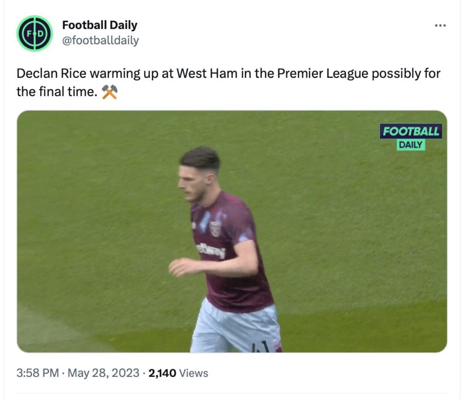Click the Views label beside the count

coord(193,373)
